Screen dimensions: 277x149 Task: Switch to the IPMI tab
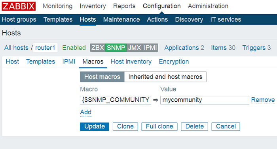coord(69,62)
